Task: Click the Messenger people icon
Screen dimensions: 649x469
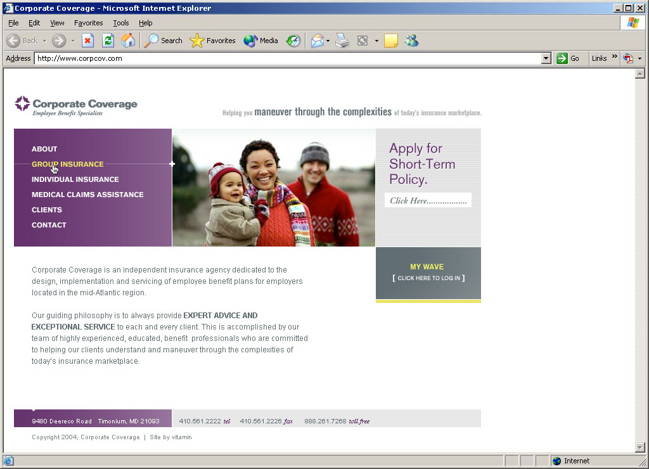Action: pyautogui.click(x=411, y=41)
